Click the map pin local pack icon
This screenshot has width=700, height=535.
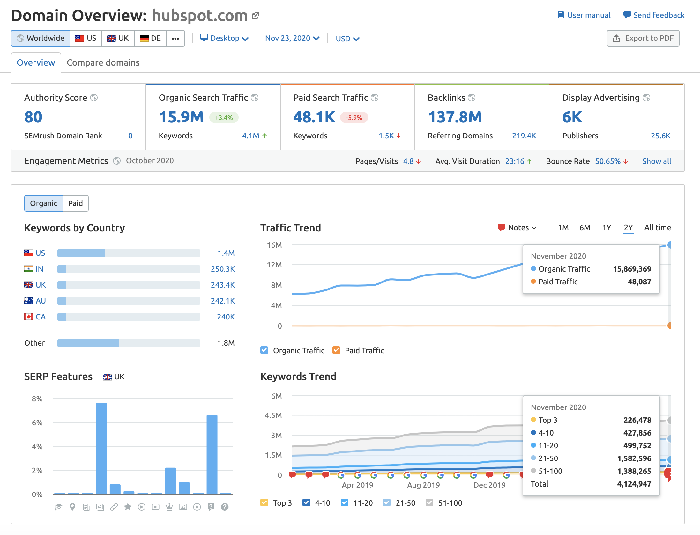(72, 507)
